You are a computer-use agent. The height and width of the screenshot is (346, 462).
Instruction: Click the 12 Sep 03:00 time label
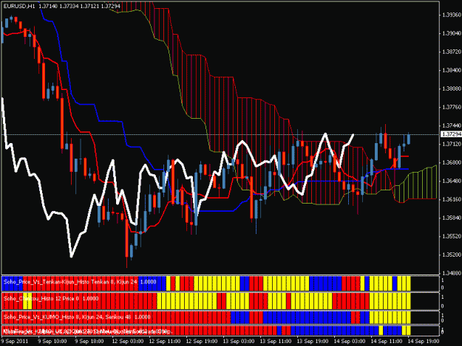click(x=128, y=342)
